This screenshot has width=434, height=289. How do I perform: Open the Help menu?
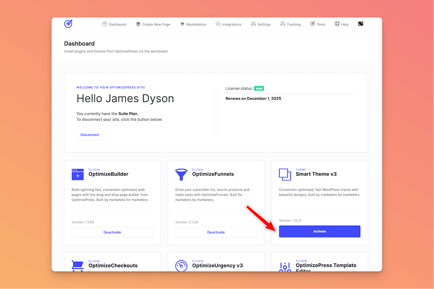pos(342,24)
